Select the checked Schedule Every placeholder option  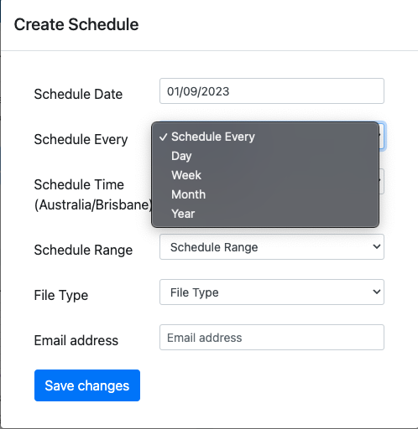[265, 137]
